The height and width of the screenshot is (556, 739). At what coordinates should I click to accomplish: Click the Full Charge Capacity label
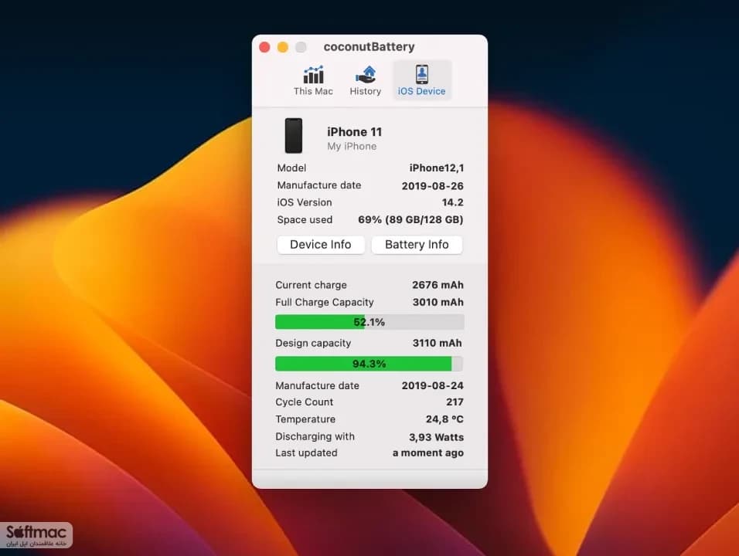pyautogui.click(x=324, y=302)
